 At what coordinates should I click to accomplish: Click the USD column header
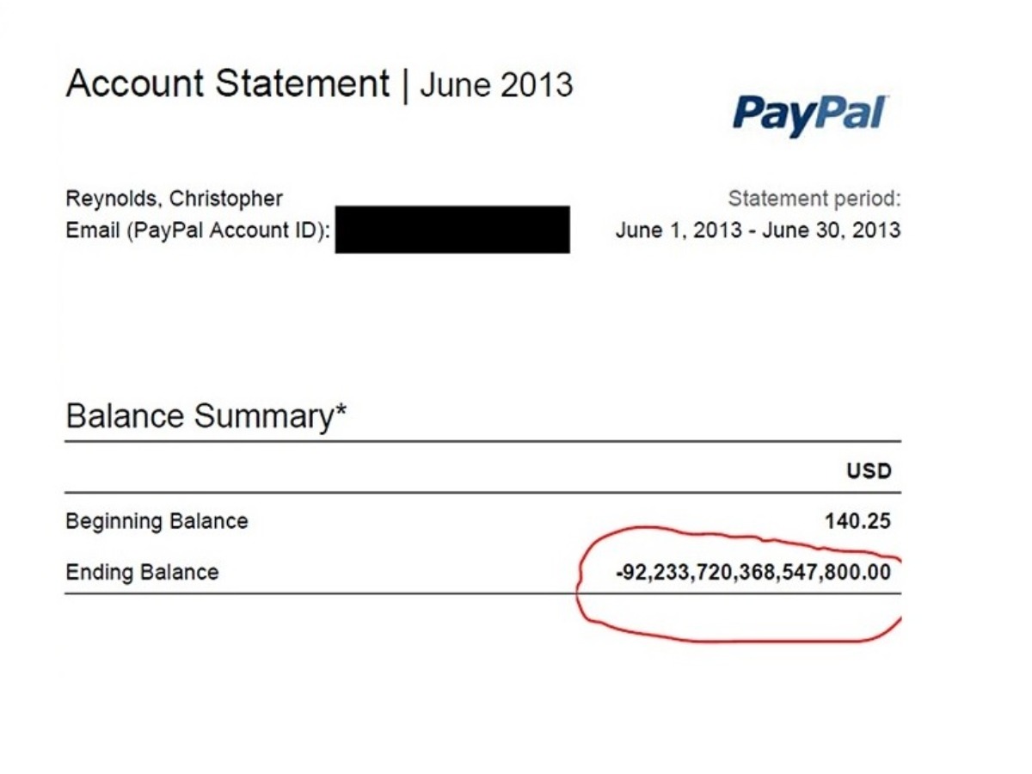(x=869, y=470)
